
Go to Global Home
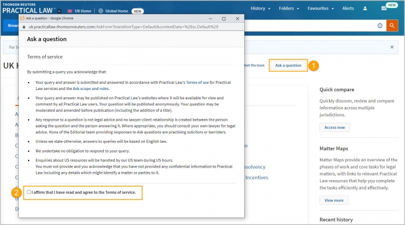pos(116,11)
